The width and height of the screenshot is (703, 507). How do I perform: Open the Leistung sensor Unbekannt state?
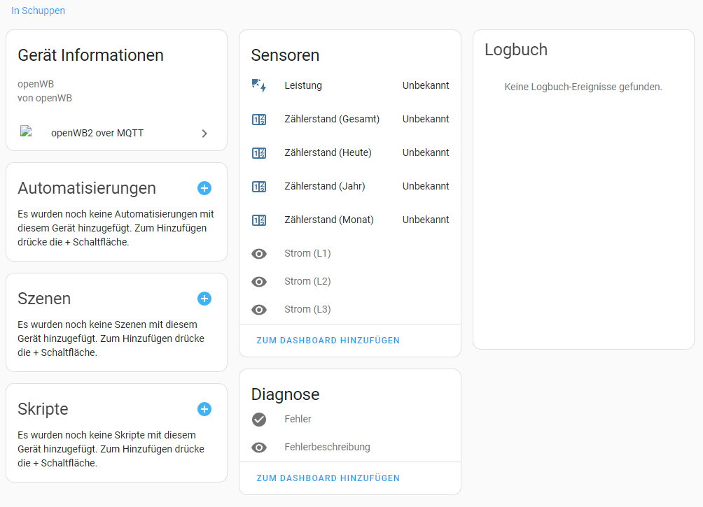[x=426, y=85]
